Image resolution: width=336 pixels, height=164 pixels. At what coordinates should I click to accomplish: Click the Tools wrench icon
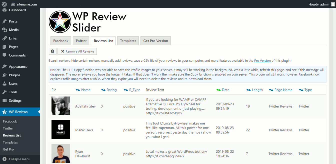[x=4, y=92]
